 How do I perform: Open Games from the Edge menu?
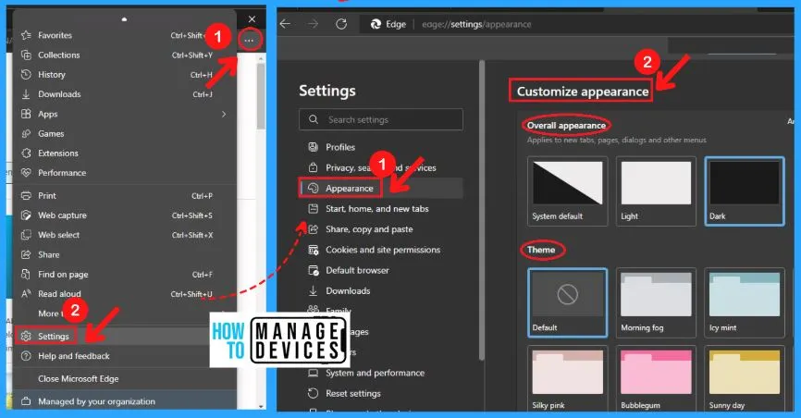tap(123, 133)
